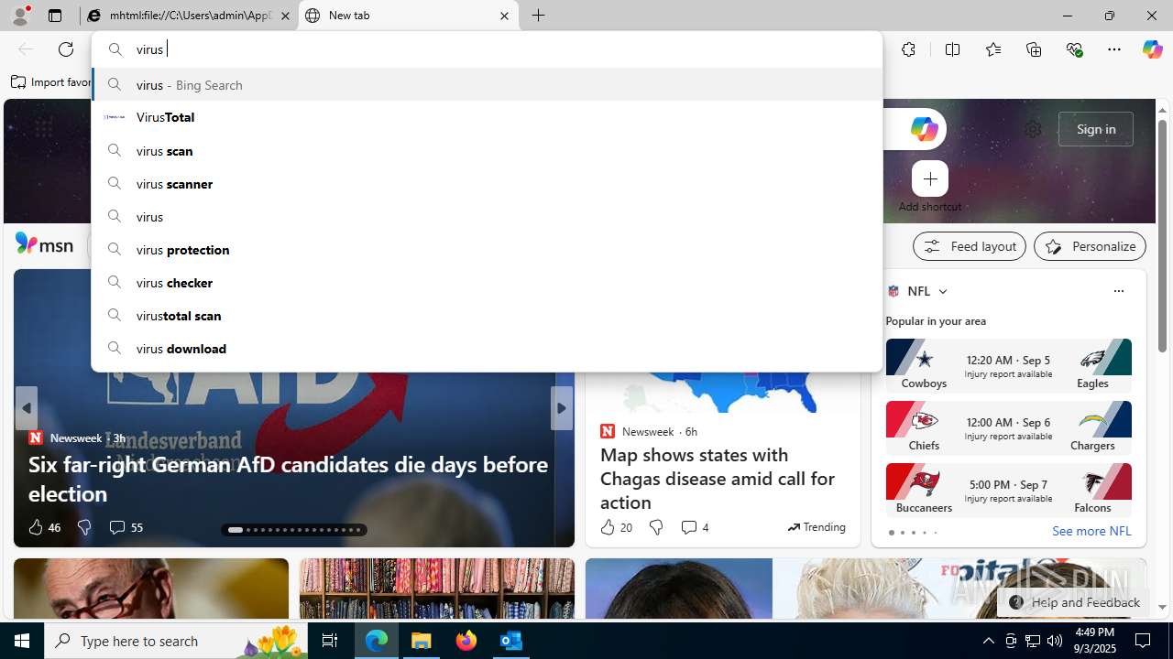Toggle split screen icon
The height and width of the screenshot is (659, 1173).
[952, 49]
